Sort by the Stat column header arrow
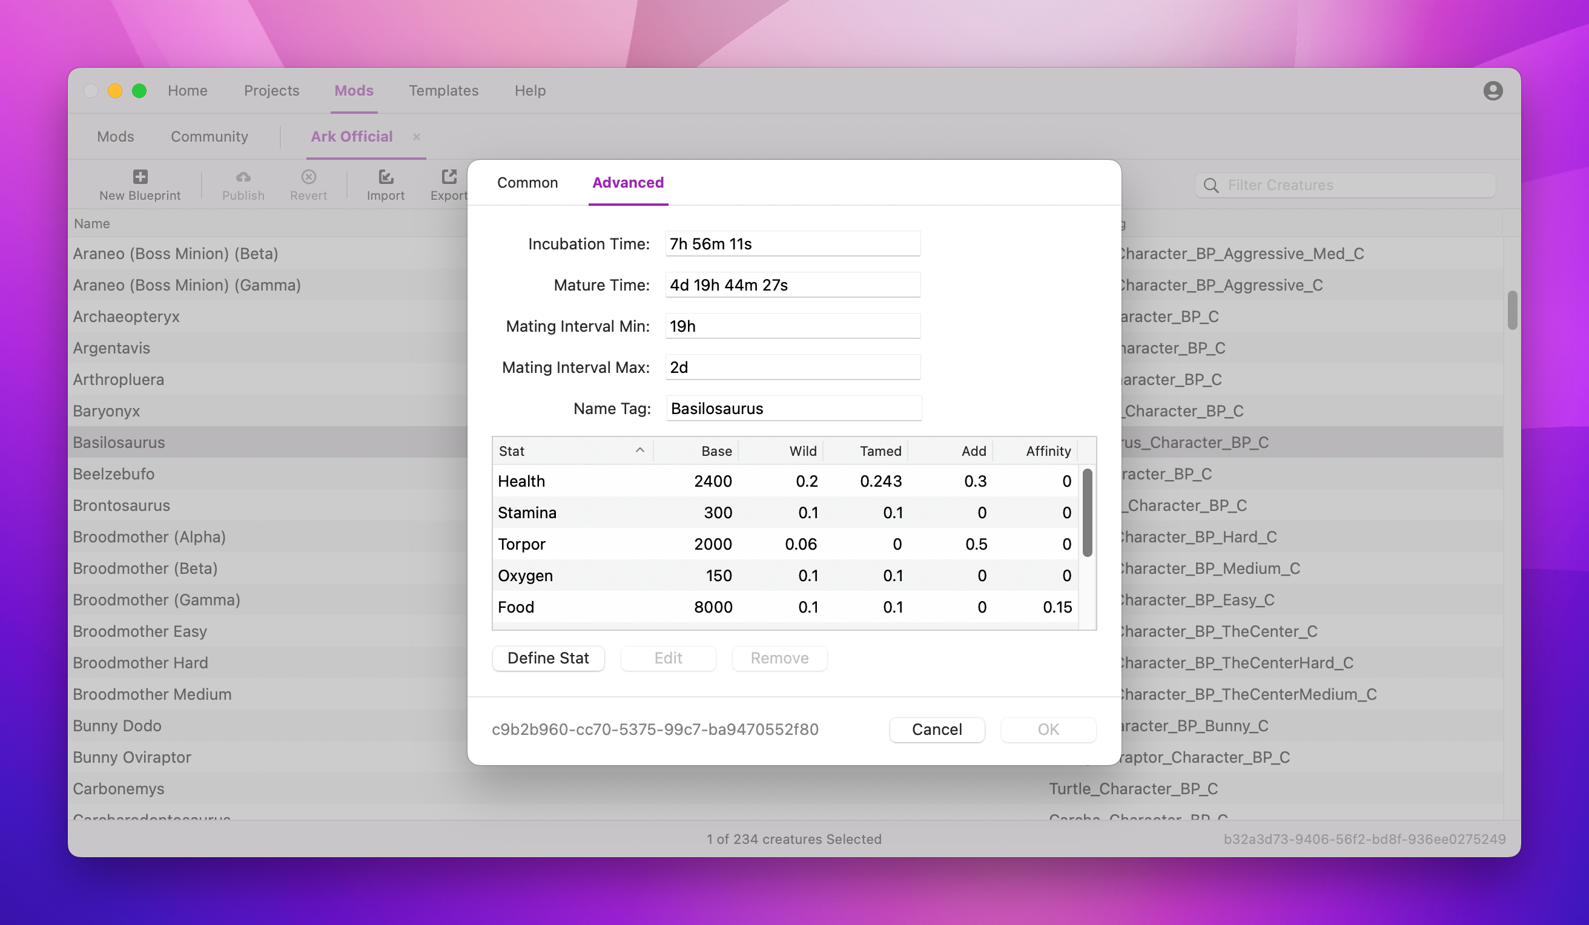Viewport: 1589px width, 925px height. coord(639,450)
